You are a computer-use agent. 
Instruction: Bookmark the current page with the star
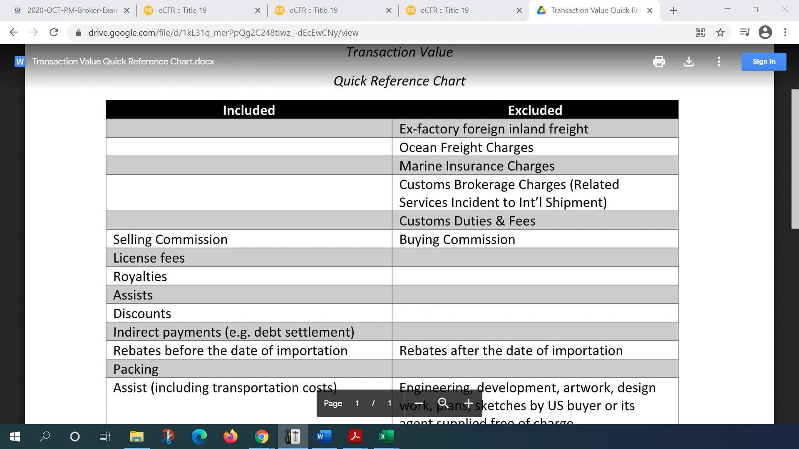point(720,32)
